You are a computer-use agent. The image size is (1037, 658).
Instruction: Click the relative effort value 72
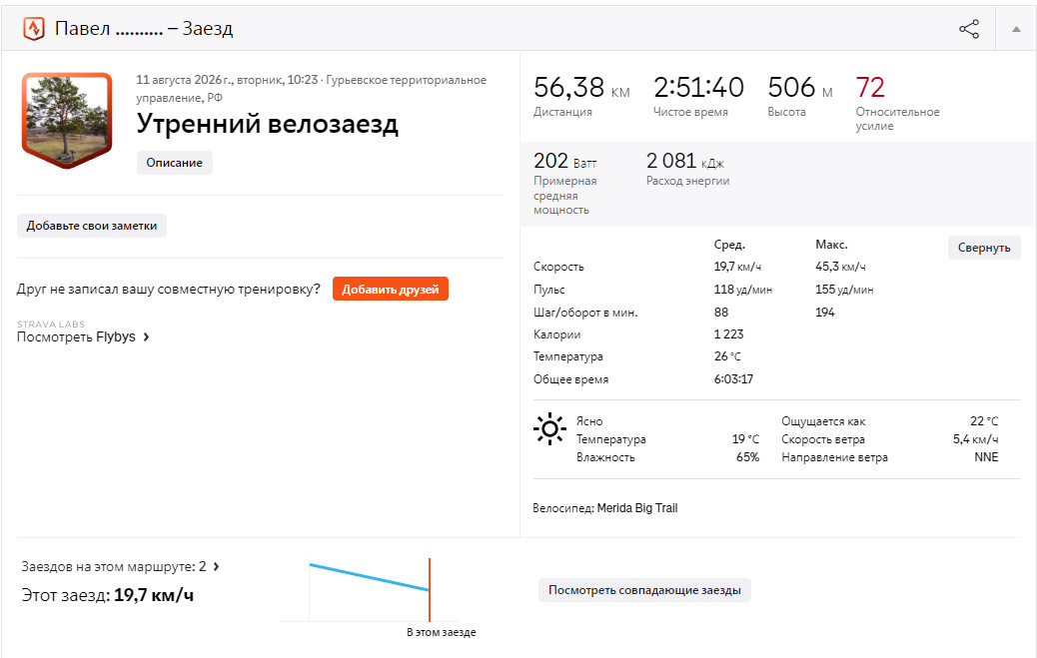coord(870,87)
